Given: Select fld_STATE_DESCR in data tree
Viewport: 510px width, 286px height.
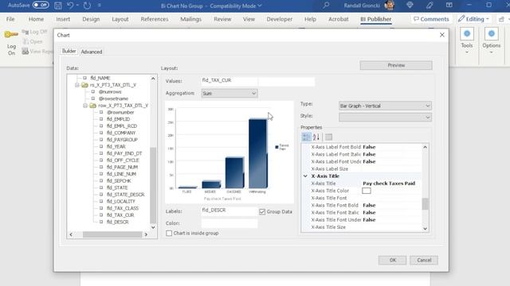Looking at the screenshot, I should [125, 194].
